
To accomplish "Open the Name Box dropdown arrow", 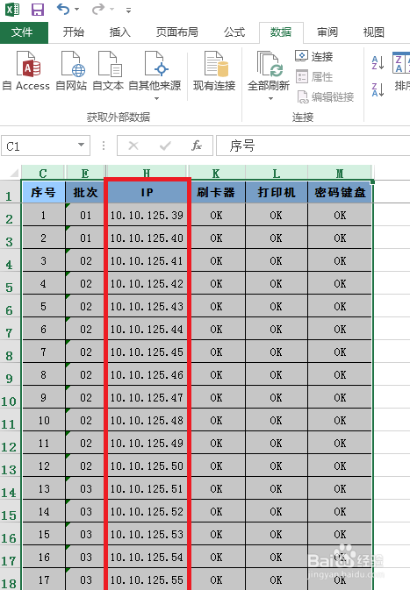I will click(81, 146).
